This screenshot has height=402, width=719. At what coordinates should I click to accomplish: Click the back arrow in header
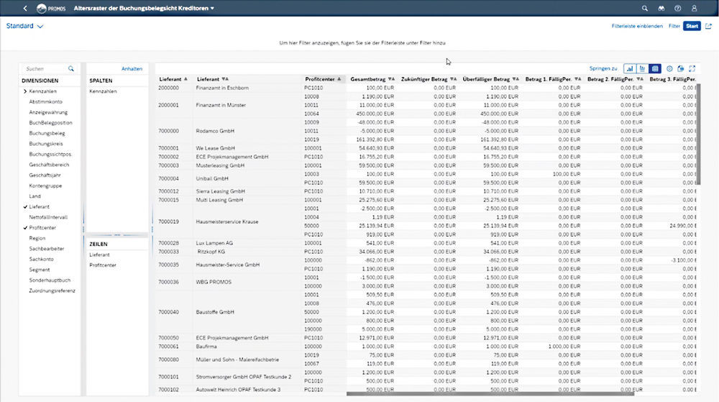point(25,8)
